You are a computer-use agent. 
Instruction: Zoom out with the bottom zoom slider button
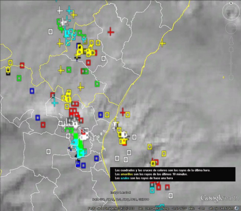[231, 78]
